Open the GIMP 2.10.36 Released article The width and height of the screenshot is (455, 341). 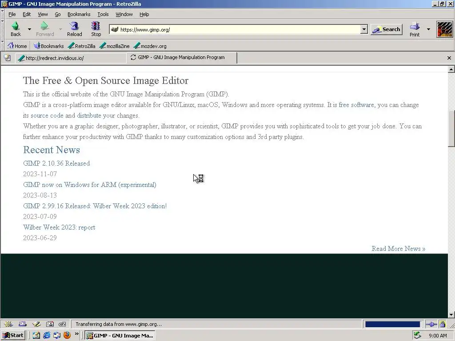(x=56, y=163)
